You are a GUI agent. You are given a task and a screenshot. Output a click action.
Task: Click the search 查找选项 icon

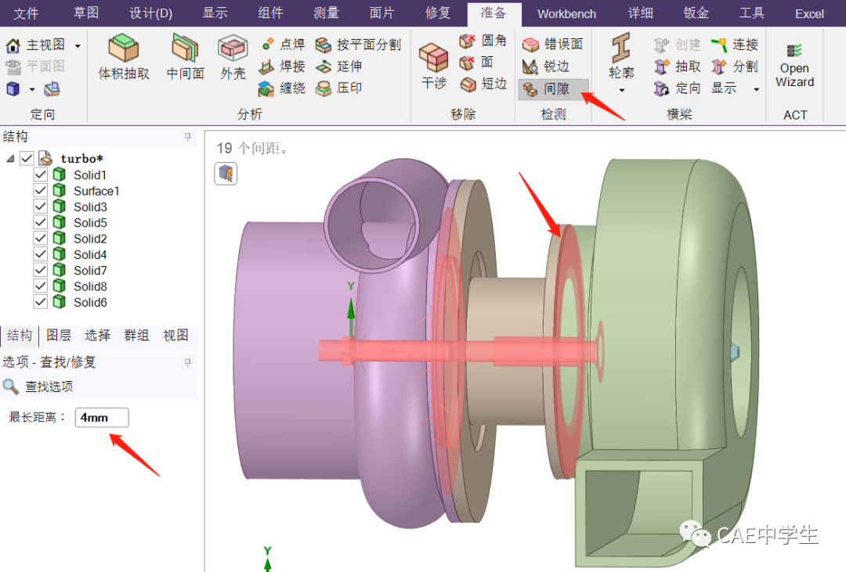[x=10, y=386]
